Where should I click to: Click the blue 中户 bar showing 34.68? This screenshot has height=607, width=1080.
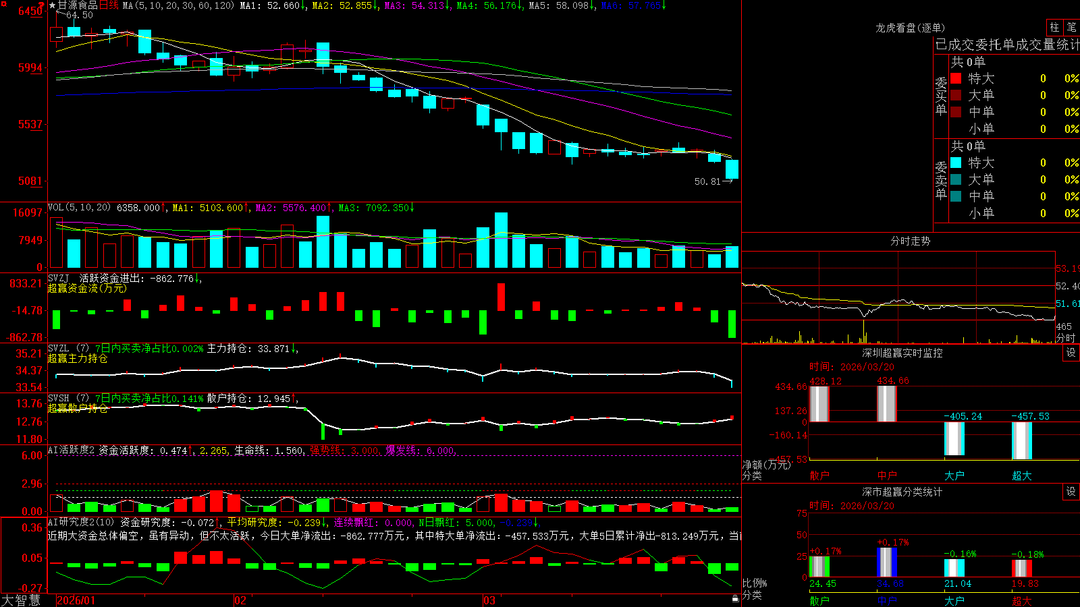point(887,562)
